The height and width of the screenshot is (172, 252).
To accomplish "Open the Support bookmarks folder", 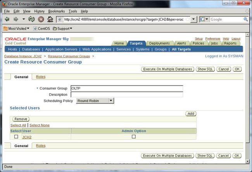I will pos(62,29).
